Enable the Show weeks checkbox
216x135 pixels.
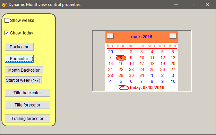click(x=7, y=21)
